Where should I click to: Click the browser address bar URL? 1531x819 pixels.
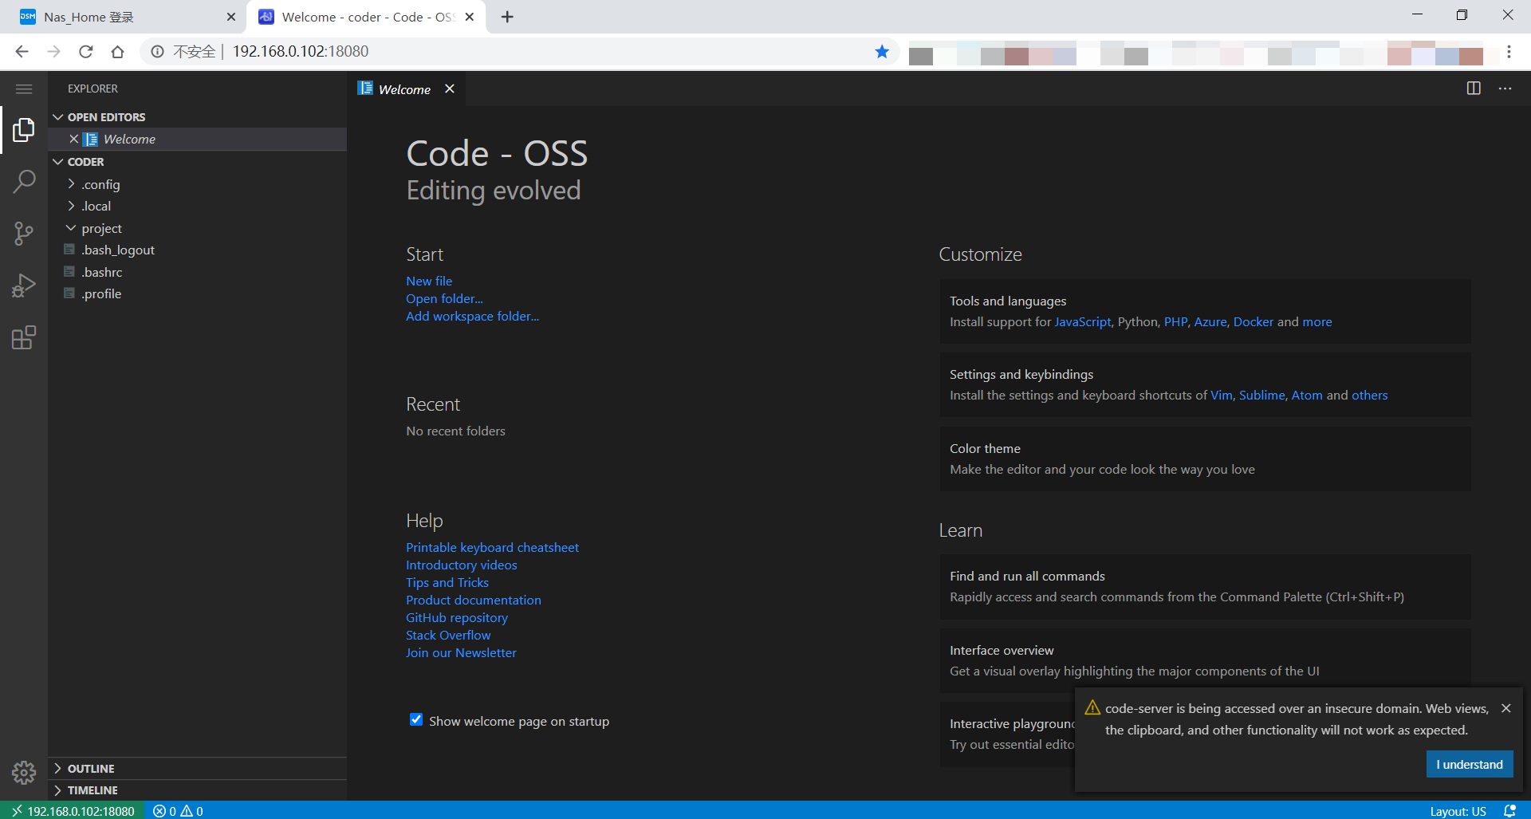coord(300,52)
